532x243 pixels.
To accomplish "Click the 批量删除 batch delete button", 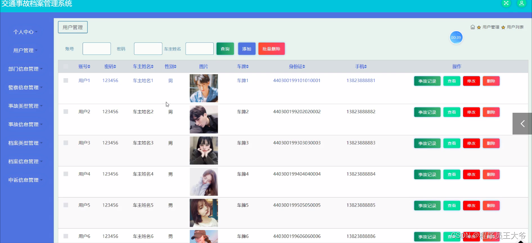I will point(271,48).
